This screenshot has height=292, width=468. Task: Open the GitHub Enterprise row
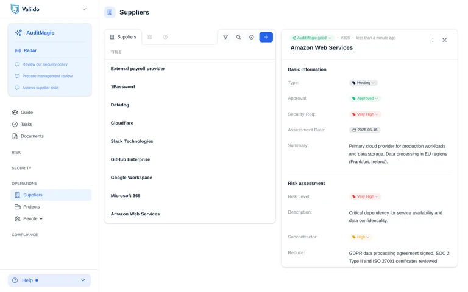pyautogui.click(x=190, y=159)
